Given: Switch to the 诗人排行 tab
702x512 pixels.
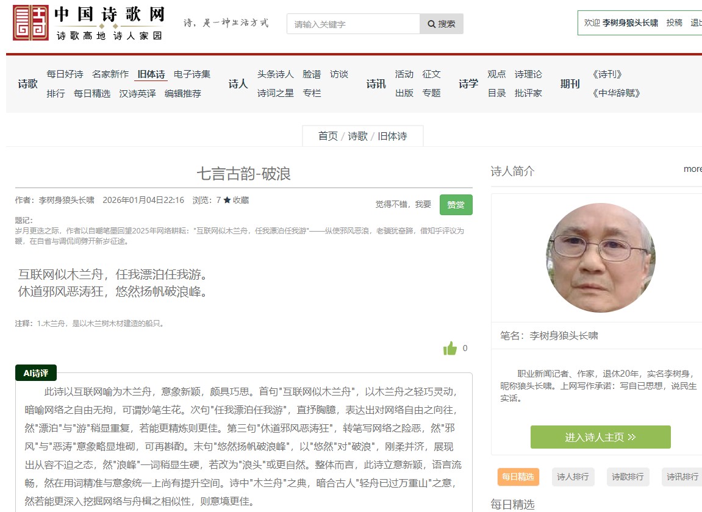Looking at the screenshot, I should (573, 477).
